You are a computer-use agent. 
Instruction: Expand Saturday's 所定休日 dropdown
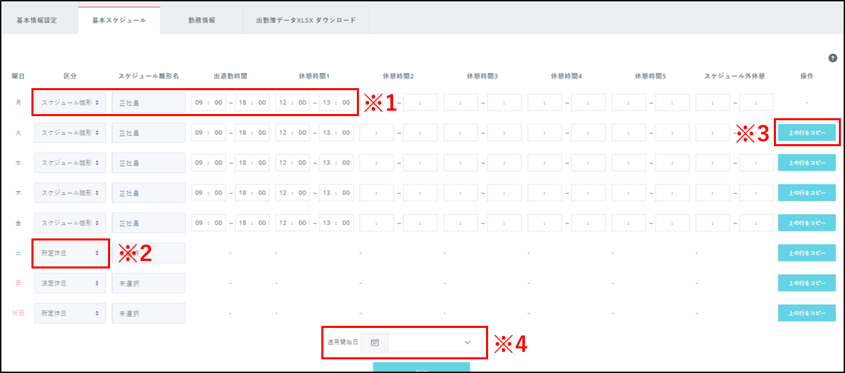click(x=70, y=253)
